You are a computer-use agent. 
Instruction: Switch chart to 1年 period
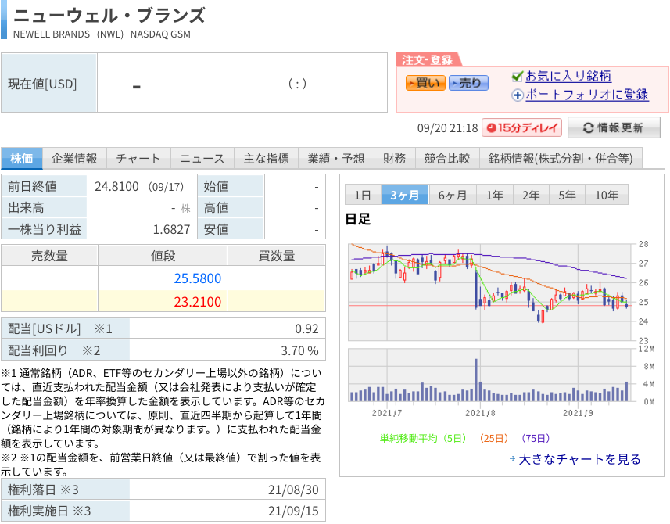[495, 195]
